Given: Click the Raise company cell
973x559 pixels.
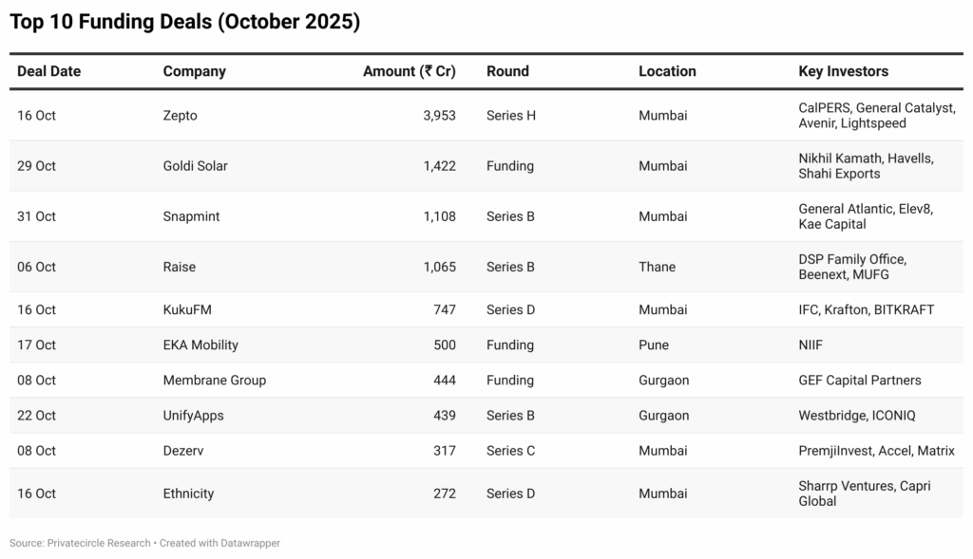Looking at the screenshot, I should click(179, 267).
